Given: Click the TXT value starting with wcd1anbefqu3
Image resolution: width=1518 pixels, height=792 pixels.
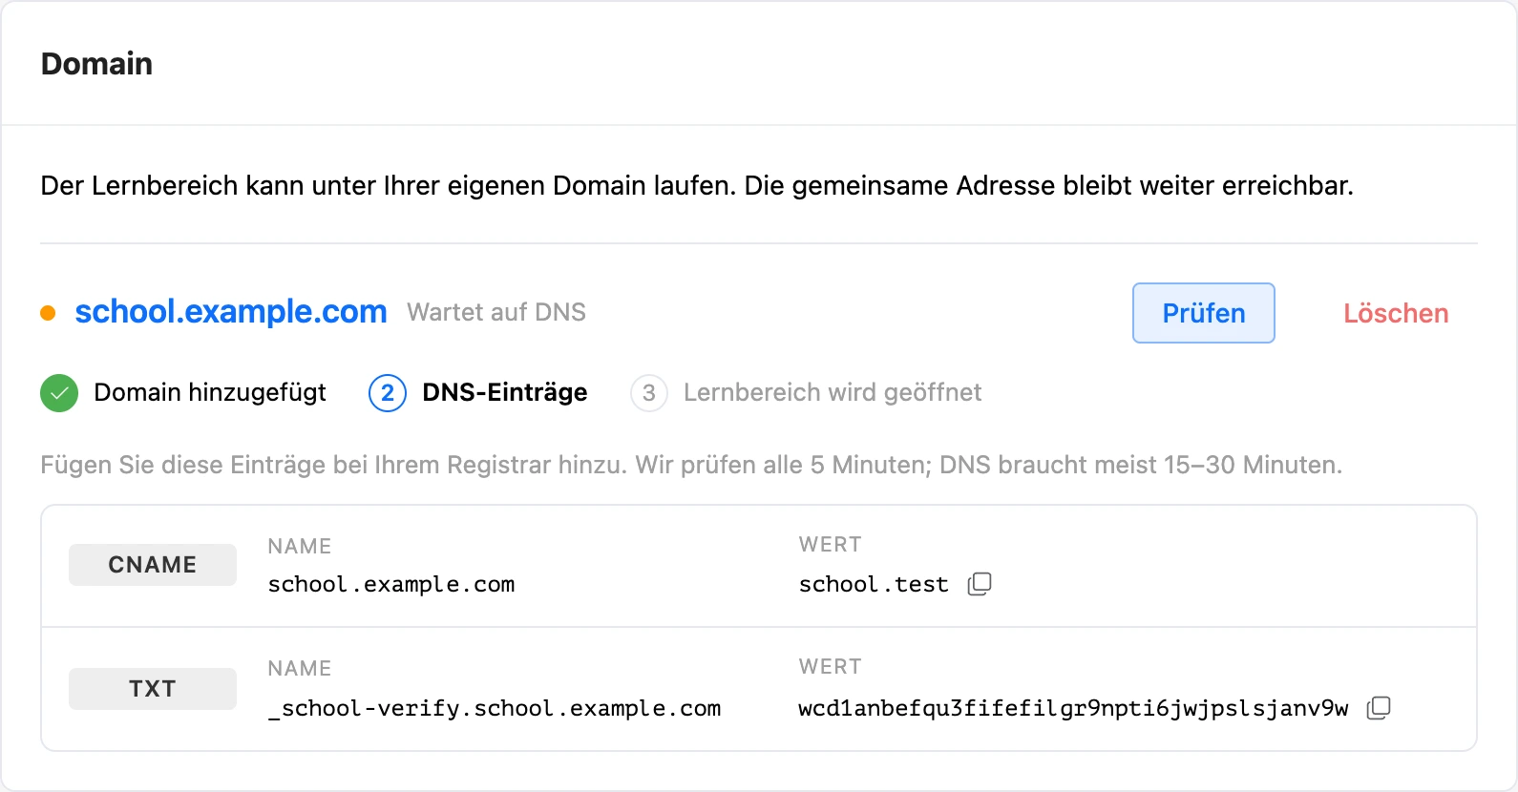Looking at the screenshot, I should [1073, 708].
